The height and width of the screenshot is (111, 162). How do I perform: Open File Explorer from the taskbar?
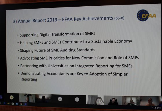click(x=8, y=104)
